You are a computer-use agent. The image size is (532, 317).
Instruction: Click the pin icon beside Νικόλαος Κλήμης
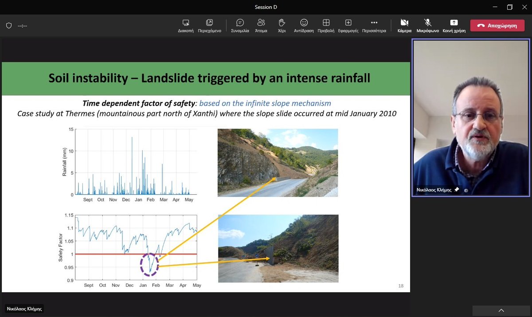pos(457,190)
